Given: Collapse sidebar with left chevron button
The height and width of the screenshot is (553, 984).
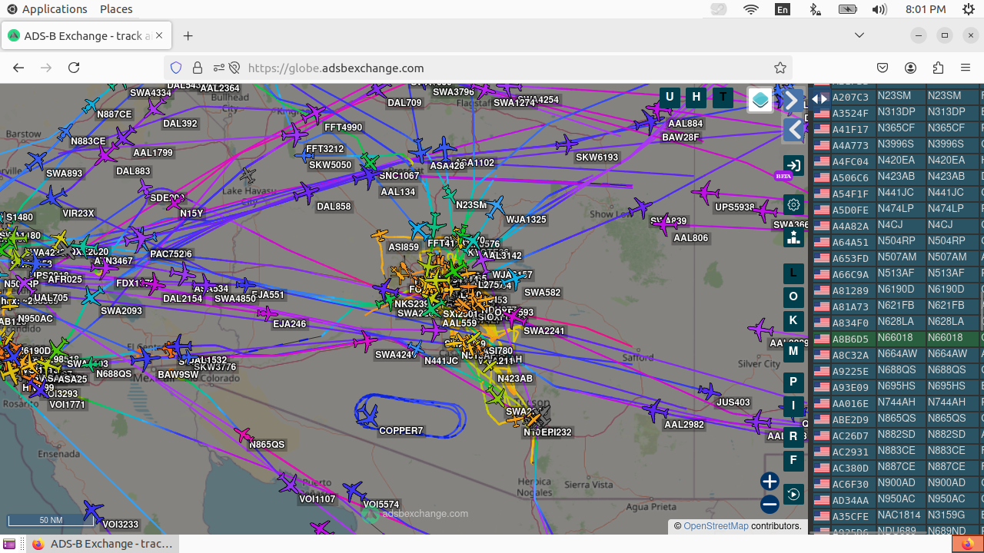Looking at the screenshot, I should pos(794,130).
